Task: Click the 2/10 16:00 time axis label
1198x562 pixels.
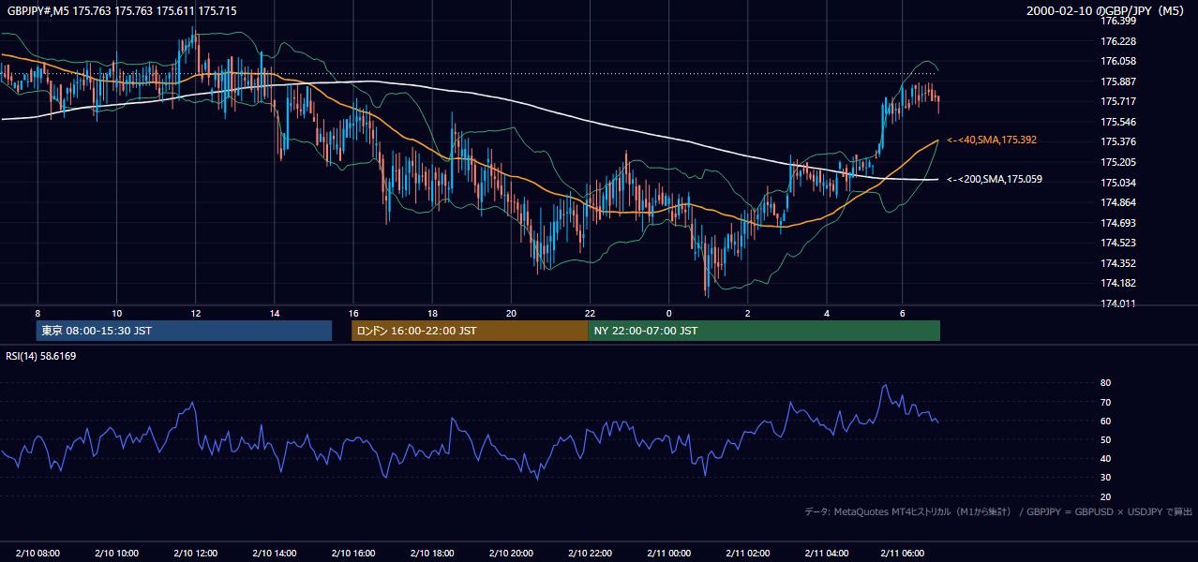Action: pos(353,553)
